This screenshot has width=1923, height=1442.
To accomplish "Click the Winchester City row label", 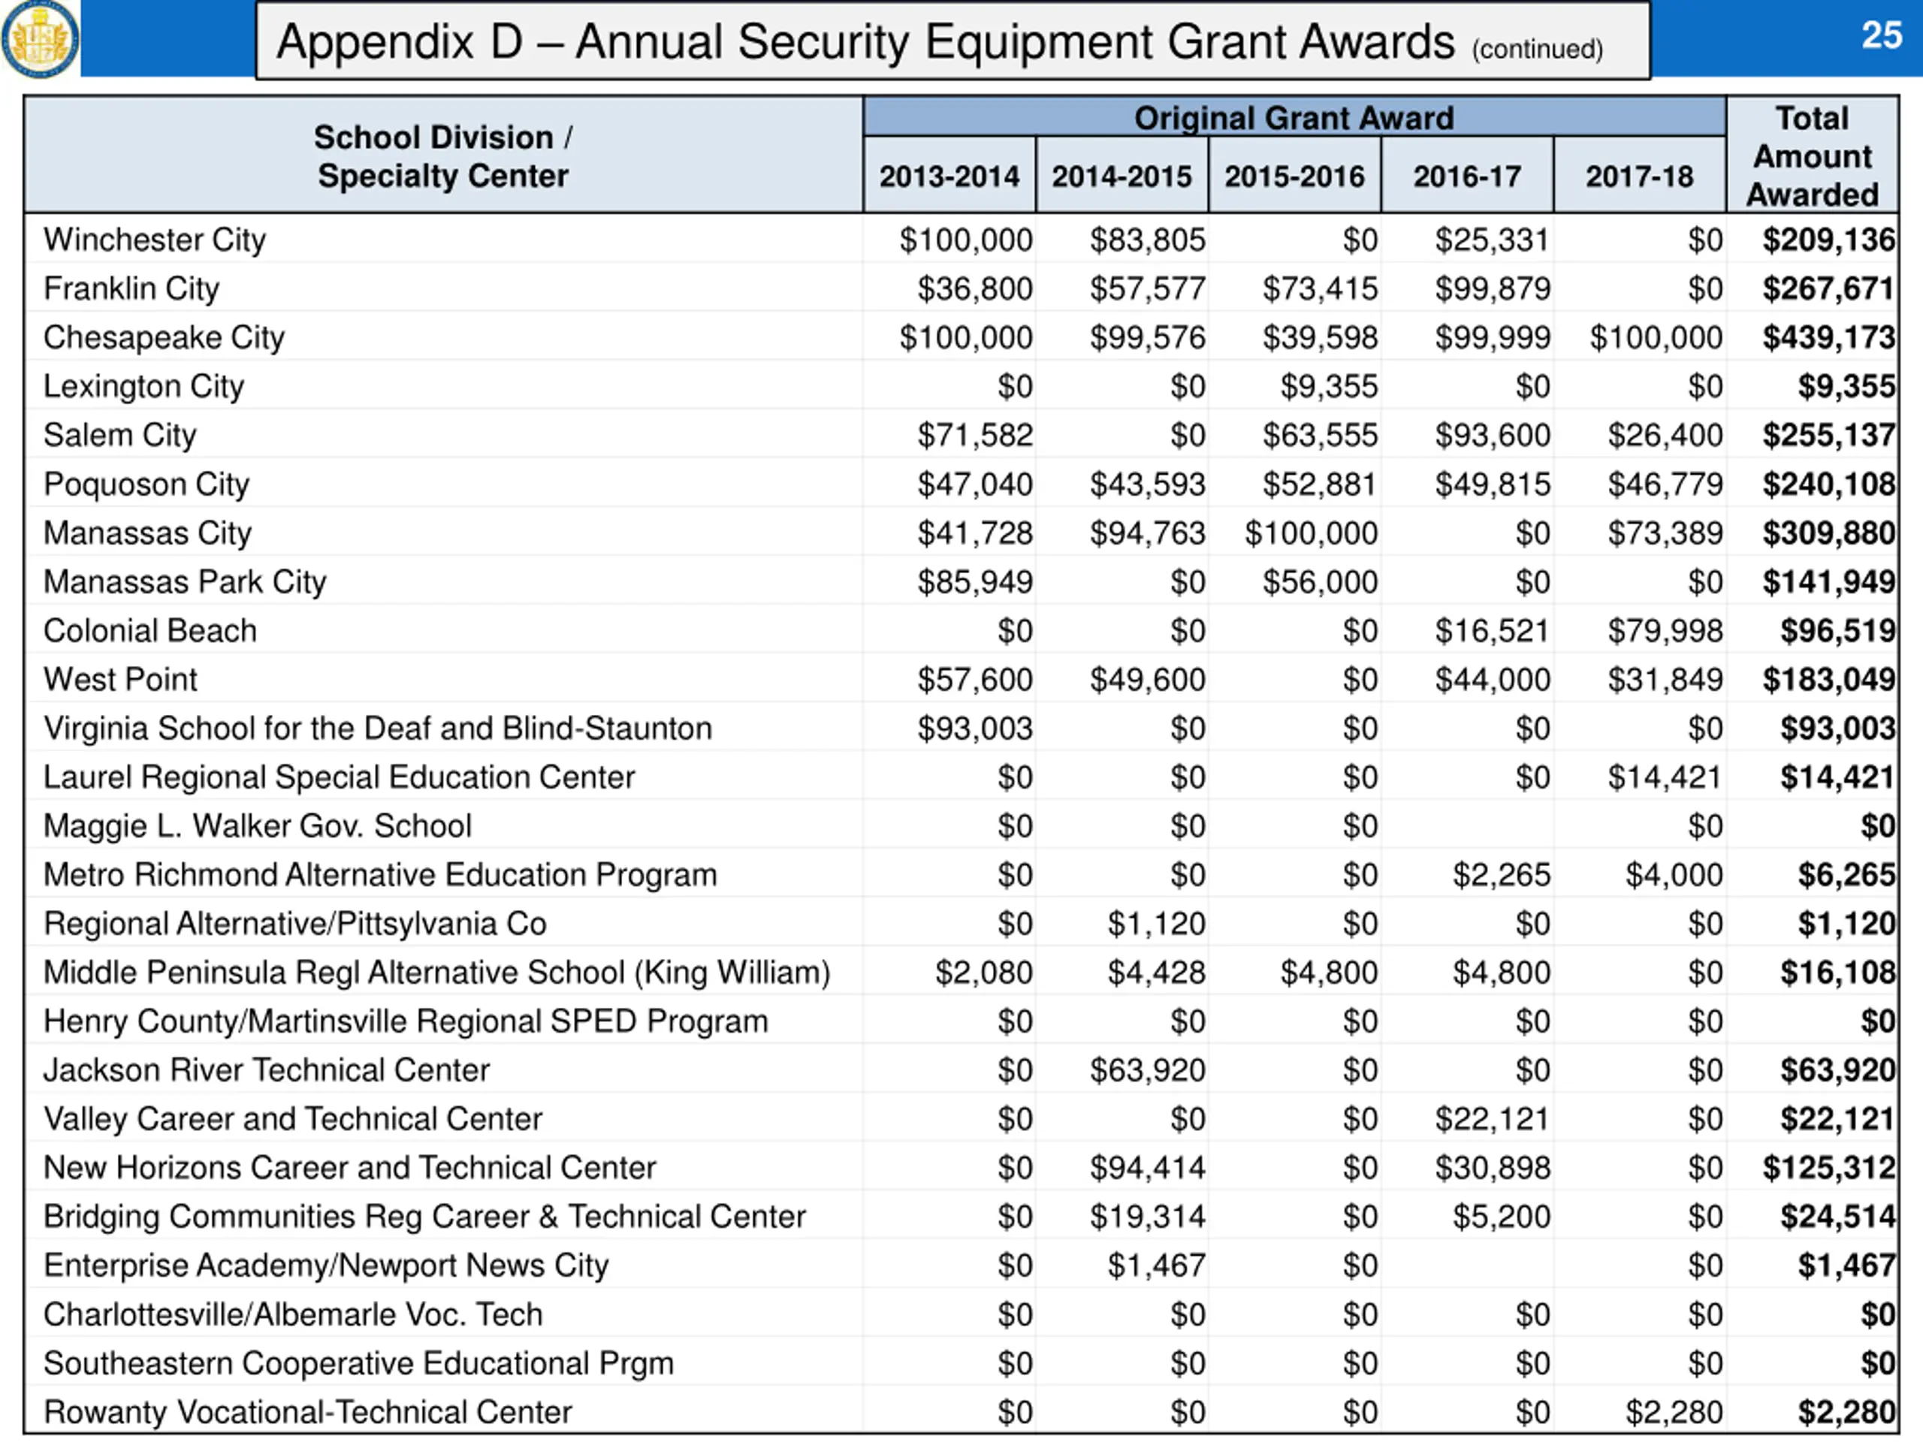I will (155, 240).
